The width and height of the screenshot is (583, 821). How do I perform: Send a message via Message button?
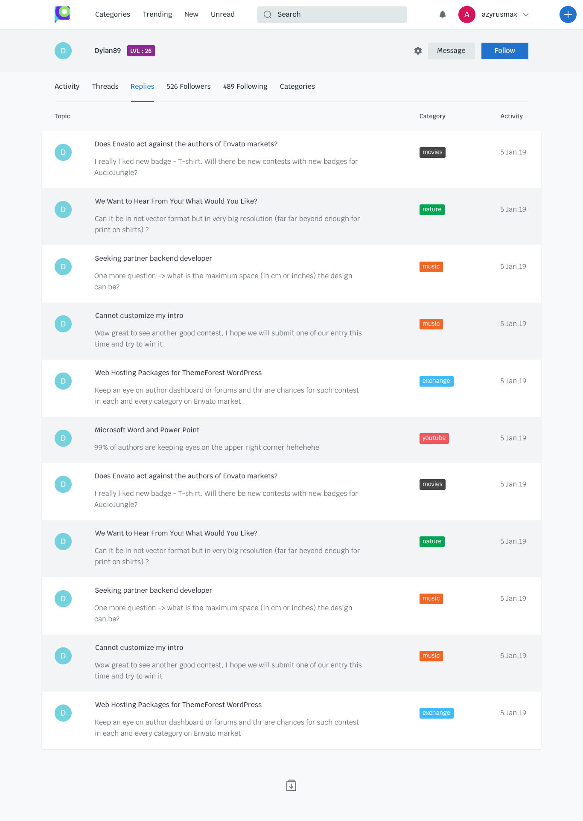pyautogui.click(x=451, y=51)
